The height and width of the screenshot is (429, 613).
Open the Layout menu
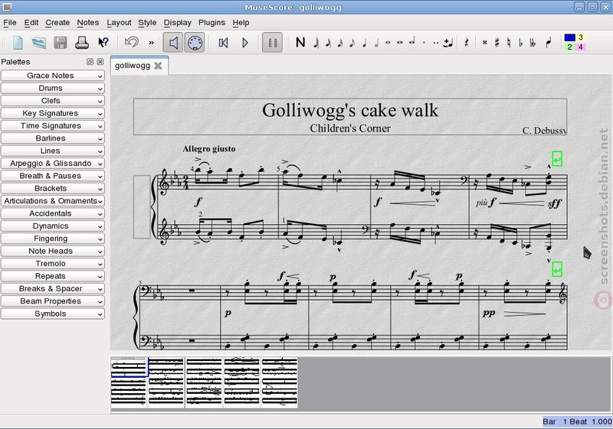tap(119, 23)
